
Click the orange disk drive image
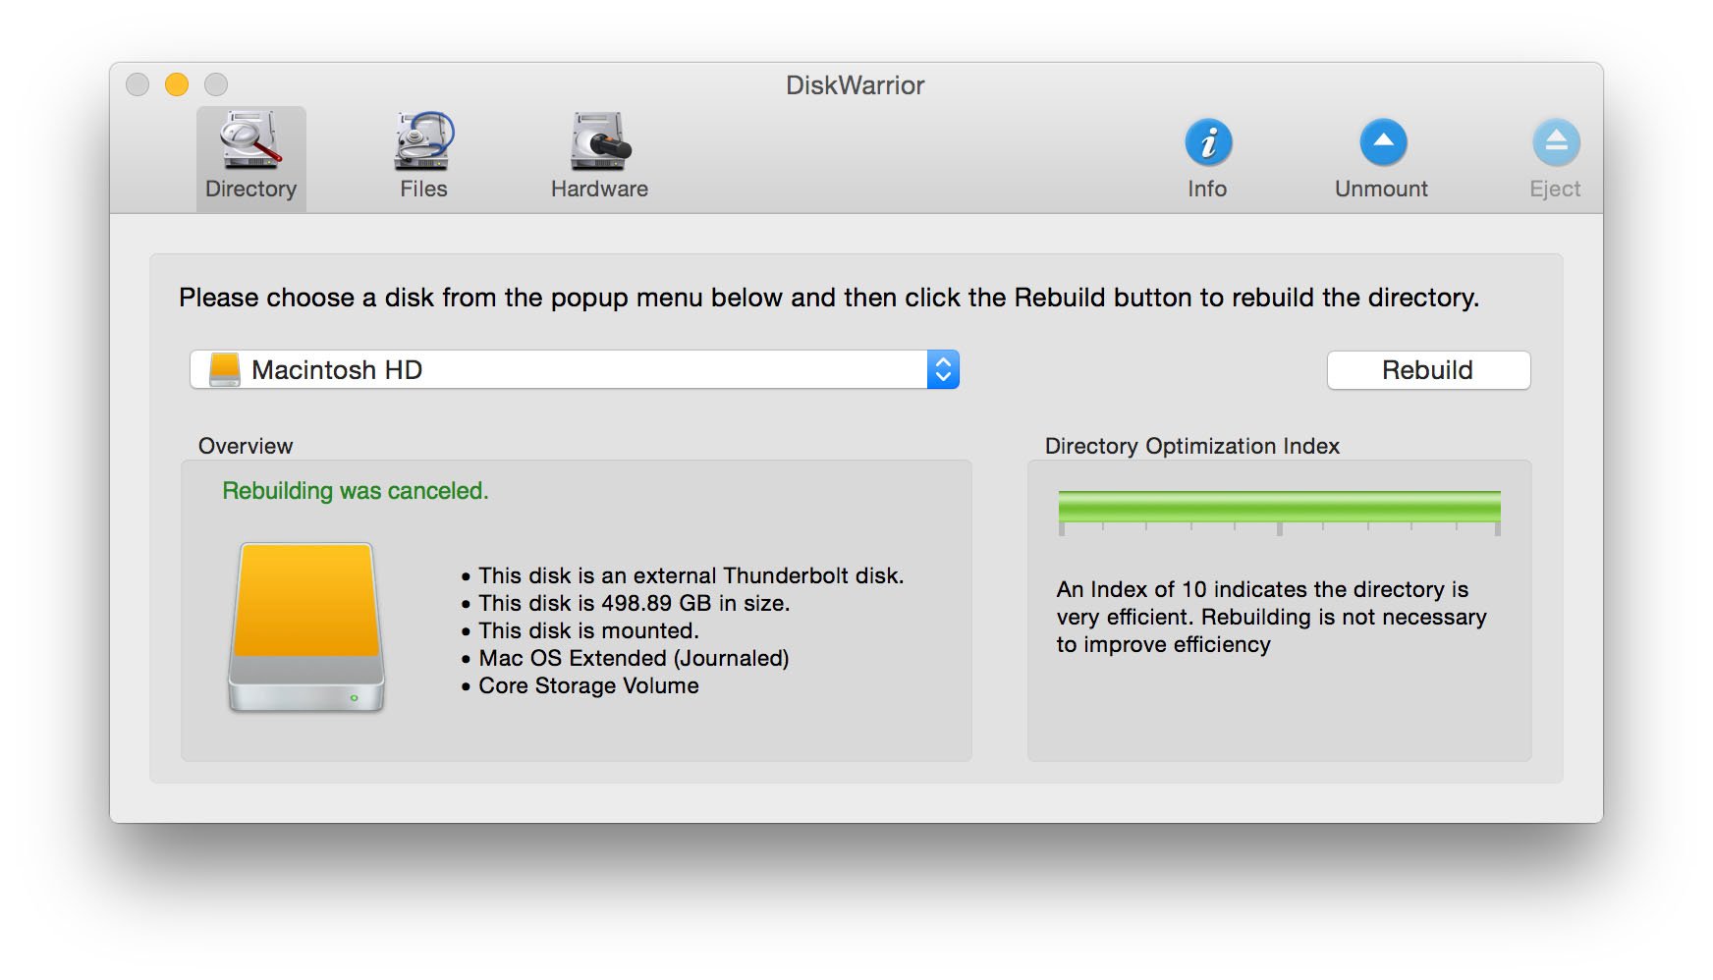(306, 626)
